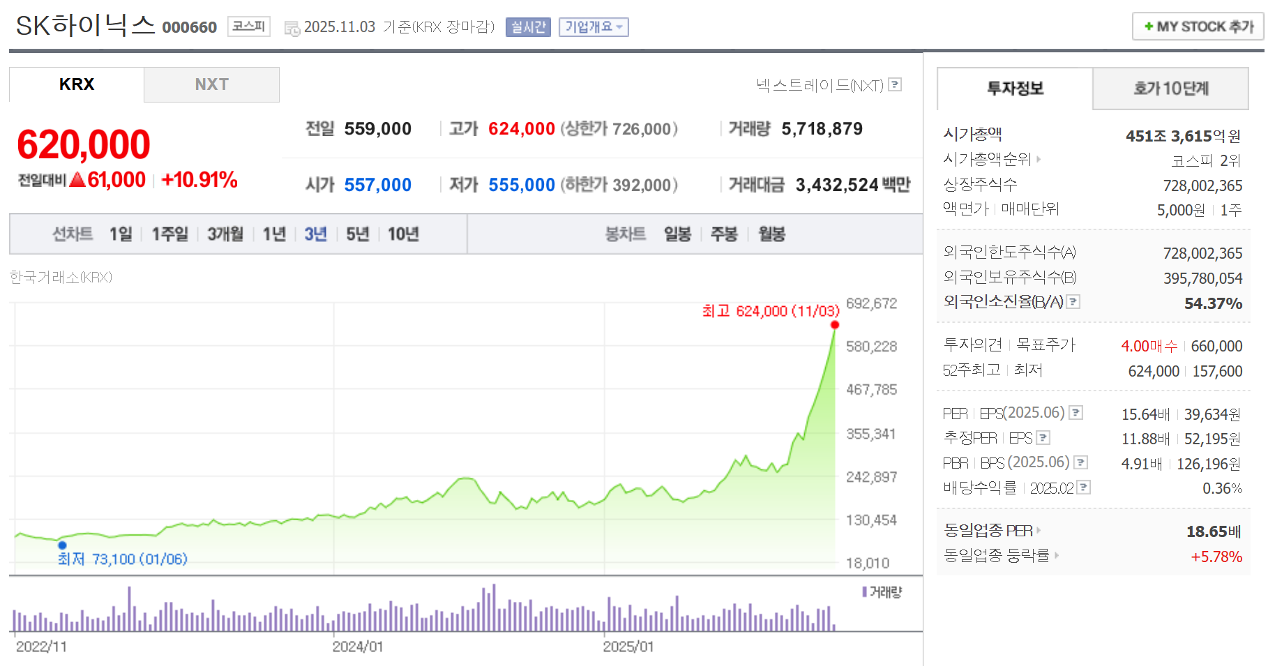
Task: Click the 2022/11 label on the date axis
Action: pos(41,647)
